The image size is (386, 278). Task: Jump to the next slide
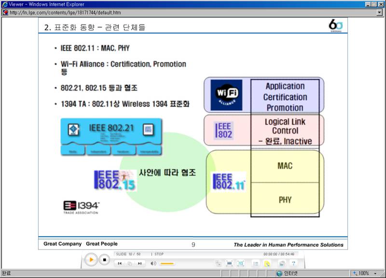(x=140, y=264)
